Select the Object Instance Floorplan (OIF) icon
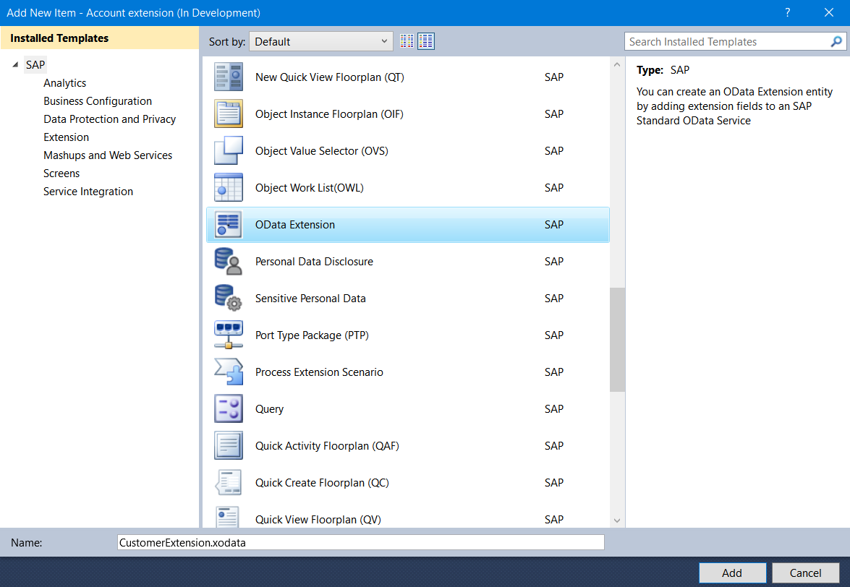The image size is (850, 587). [x=229, y=114]
